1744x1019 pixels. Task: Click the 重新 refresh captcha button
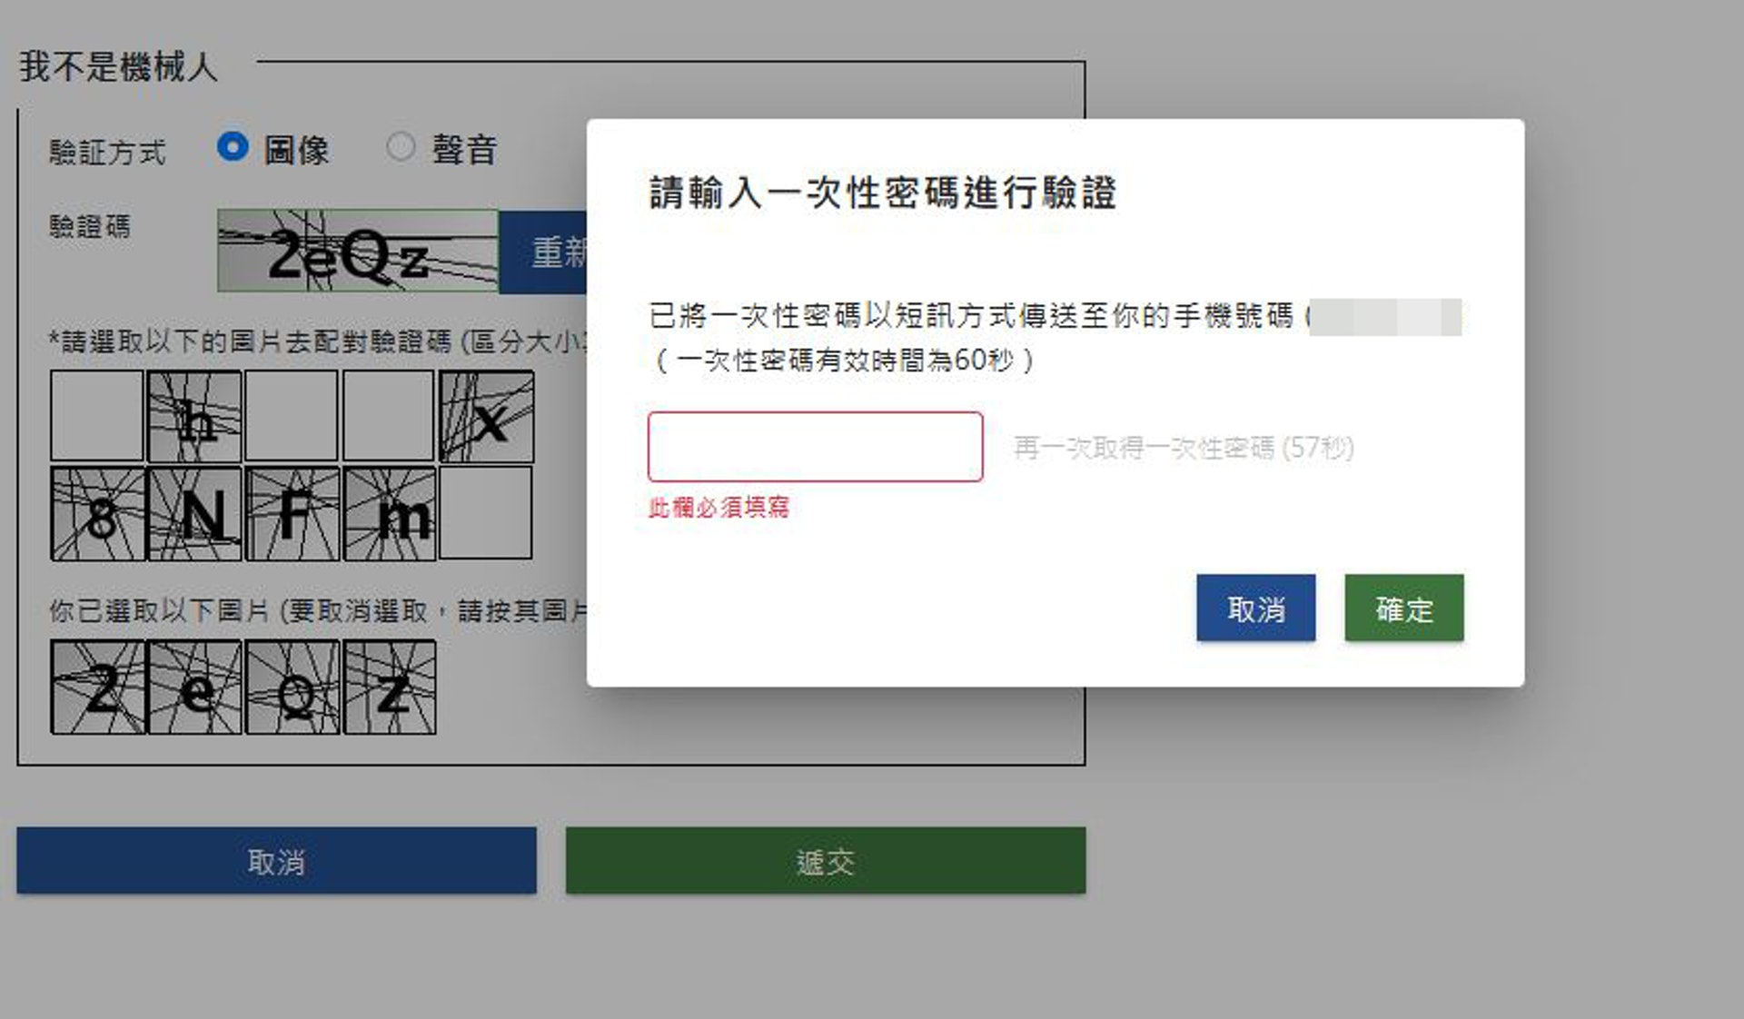click(543, 252)
